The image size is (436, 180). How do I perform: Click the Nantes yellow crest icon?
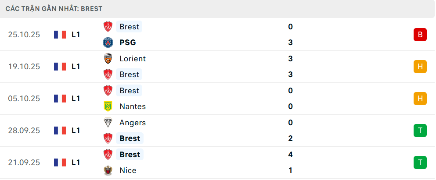point(108,106)
